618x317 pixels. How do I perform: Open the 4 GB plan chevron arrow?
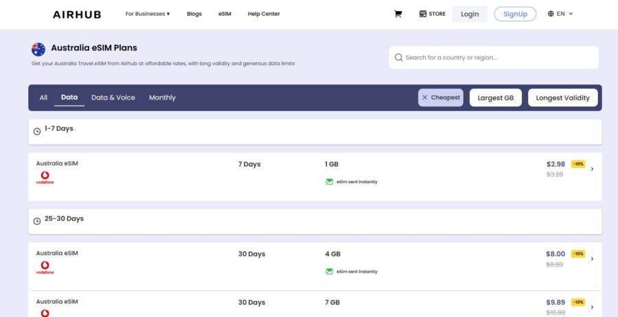(592, 259)
